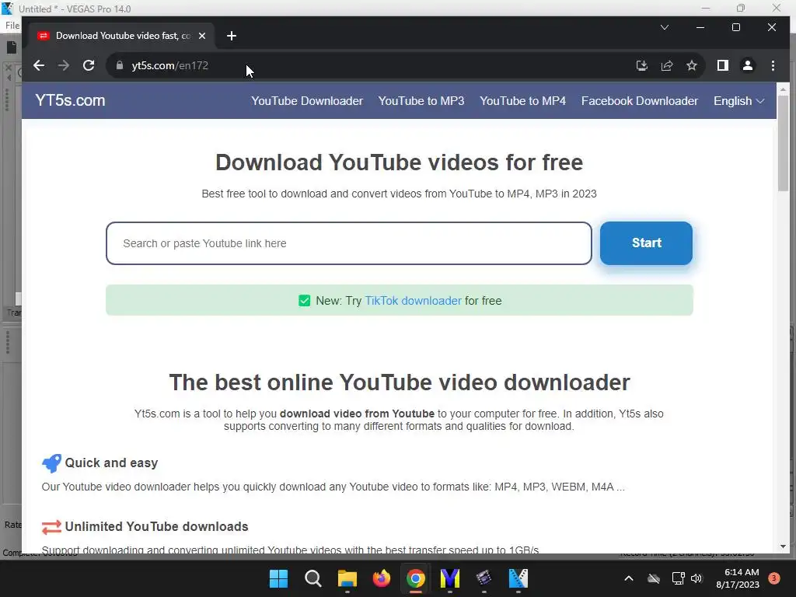Switch to Chrome in taskbar
This screenshot has width=796, height=597.
pos(415,578)
